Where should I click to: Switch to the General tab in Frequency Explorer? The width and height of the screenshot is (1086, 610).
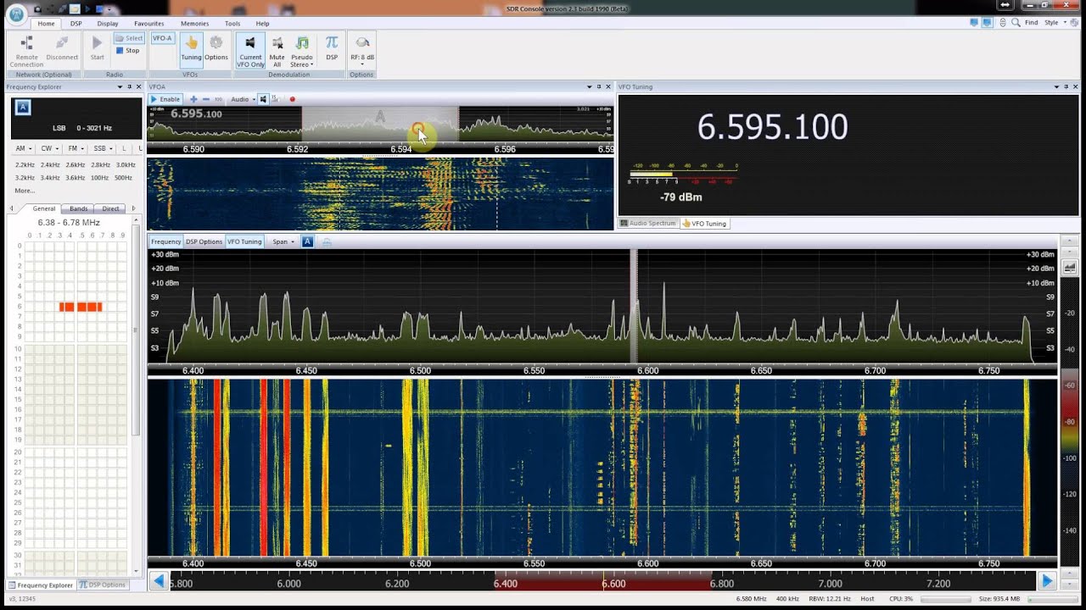tap(44, 208)
